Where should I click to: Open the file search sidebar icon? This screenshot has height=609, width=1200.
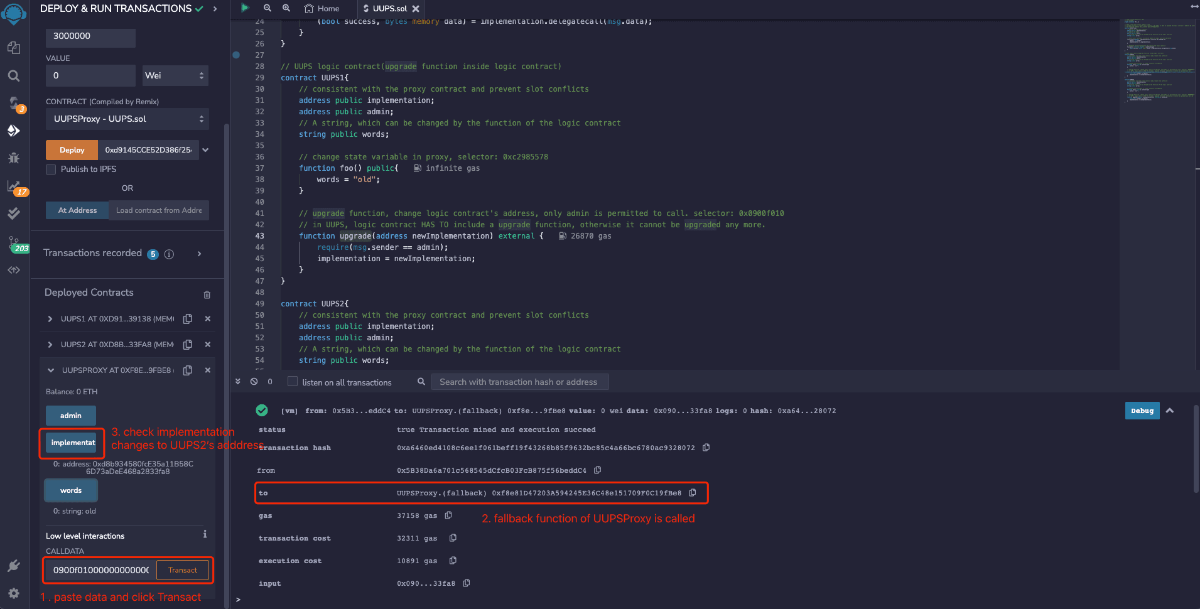[x=14, y=76]
